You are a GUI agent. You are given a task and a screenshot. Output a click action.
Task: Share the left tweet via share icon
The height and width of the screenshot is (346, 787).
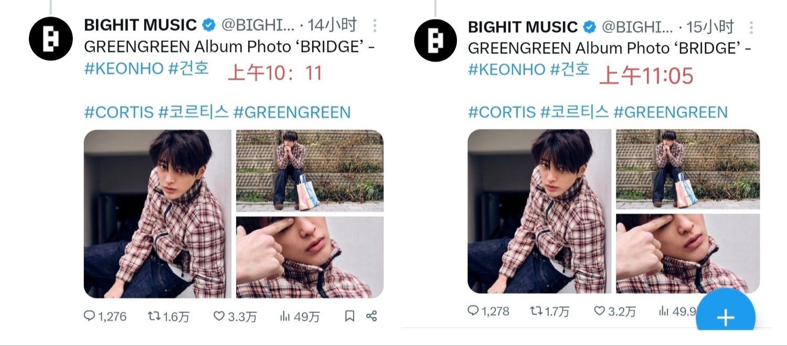pyautogui.click(x=371, y=316)
